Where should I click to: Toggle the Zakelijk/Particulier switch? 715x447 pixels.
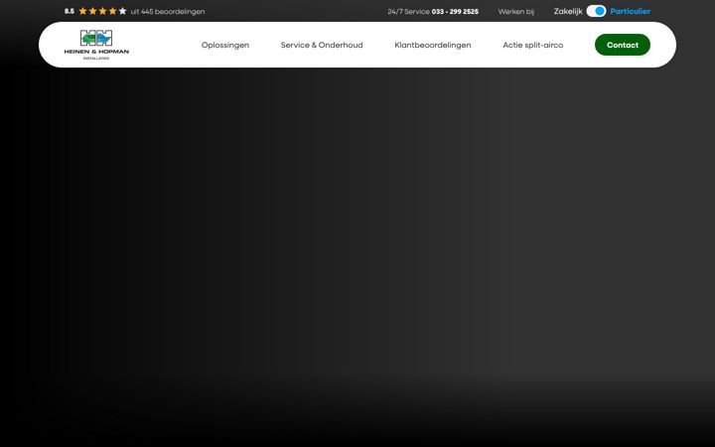596,11
